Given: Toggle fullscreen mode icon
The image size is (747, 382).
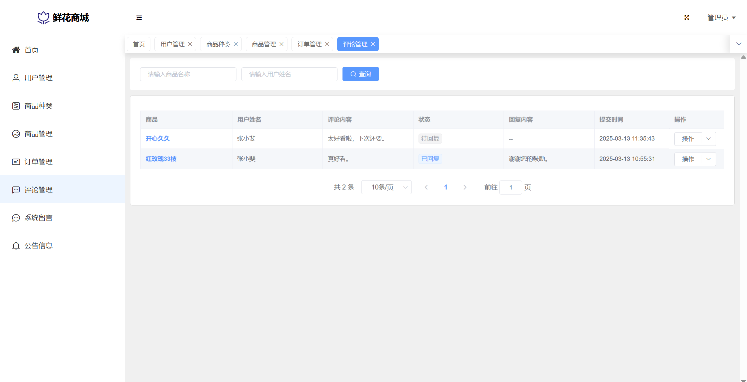Looking at the screenshot, I should click(x=687, y=18).
